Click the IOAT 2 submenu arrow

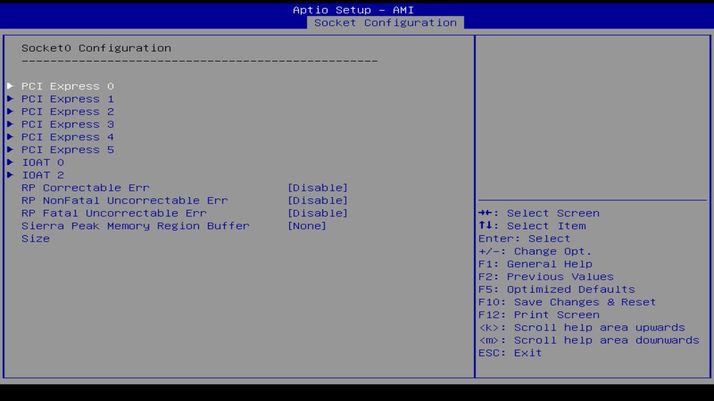pos(10,175)
